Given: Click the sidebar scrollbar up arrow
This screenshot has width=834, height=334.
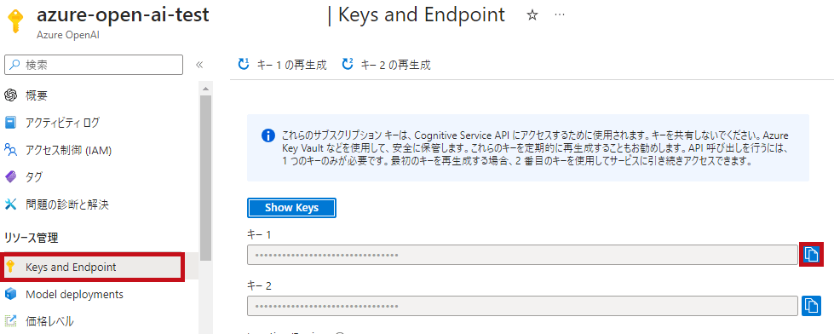Looking at the screenshot, I should [x=206, y=88].
